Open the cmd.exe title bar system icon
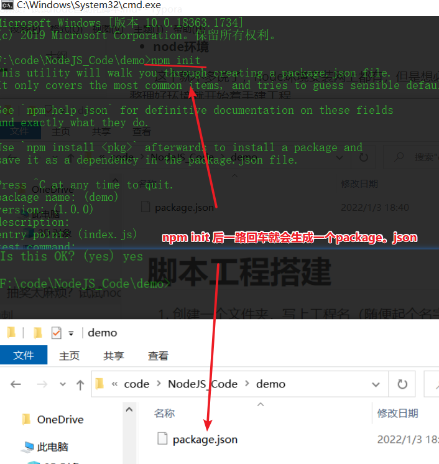The image size is (439, 464). tap(7, 5)
